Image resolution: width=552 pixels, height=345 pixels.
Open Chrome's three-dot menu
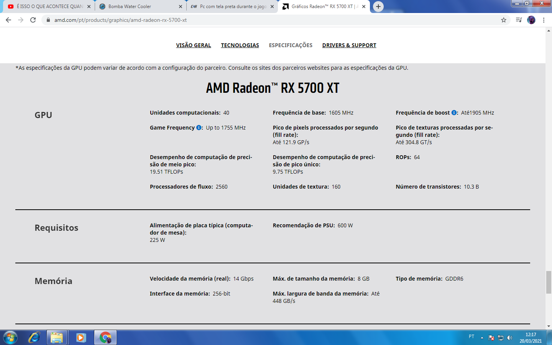[x=544, y=20]
